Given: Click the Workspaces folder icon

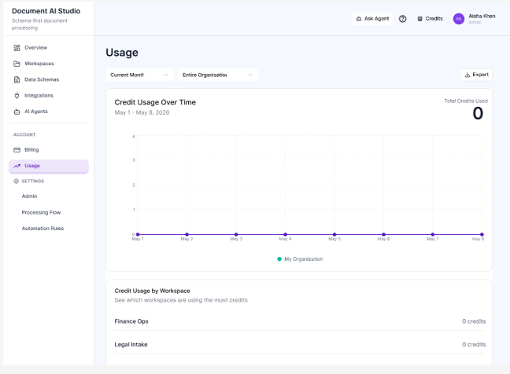Looking at the screenshot, I should (x=17, y=64).
